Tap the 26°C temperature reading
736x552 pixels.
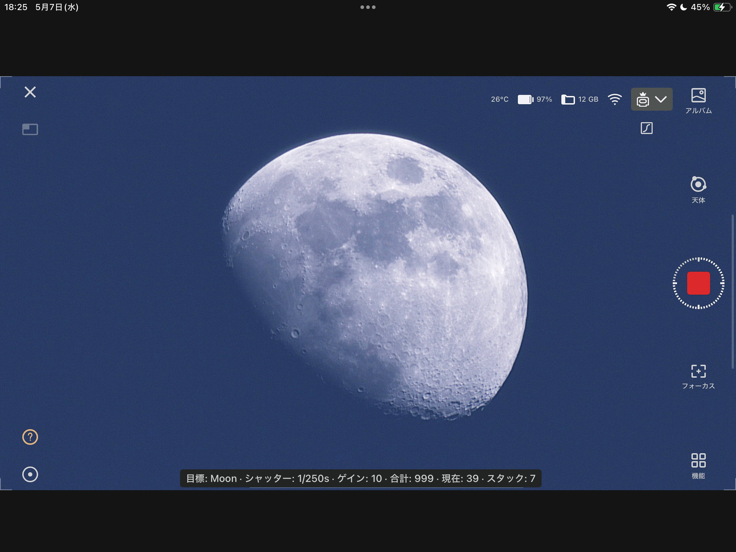tap(500, 99)
